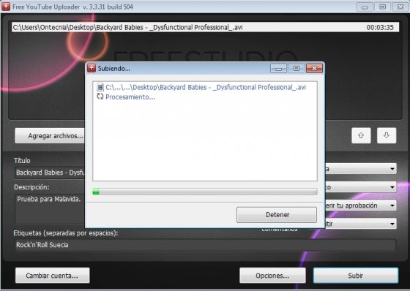Click the video file icon in upload list

(x=100, y=87)
